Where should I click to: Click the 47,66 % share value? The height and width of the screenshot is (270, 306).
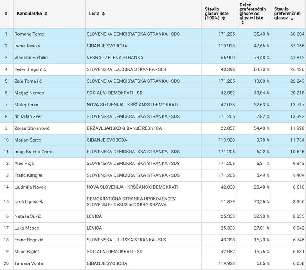tap(262, 46)
